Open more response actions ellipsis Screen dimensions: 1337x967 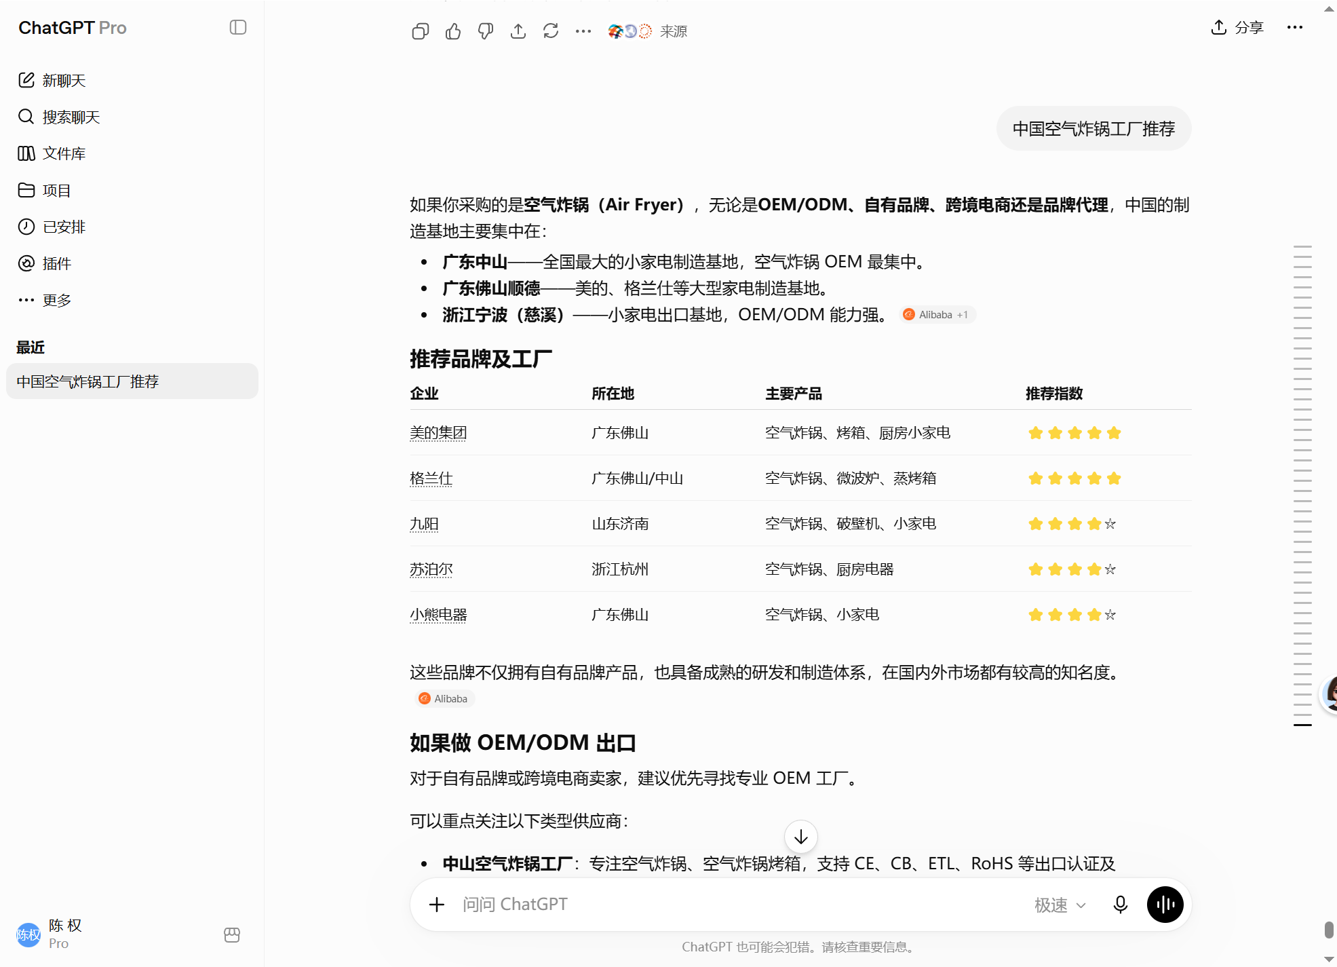click(583, 31)
